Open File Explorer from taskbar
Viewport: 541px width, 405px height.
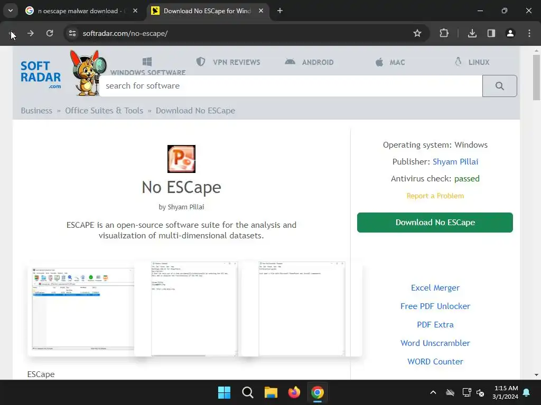271,392
